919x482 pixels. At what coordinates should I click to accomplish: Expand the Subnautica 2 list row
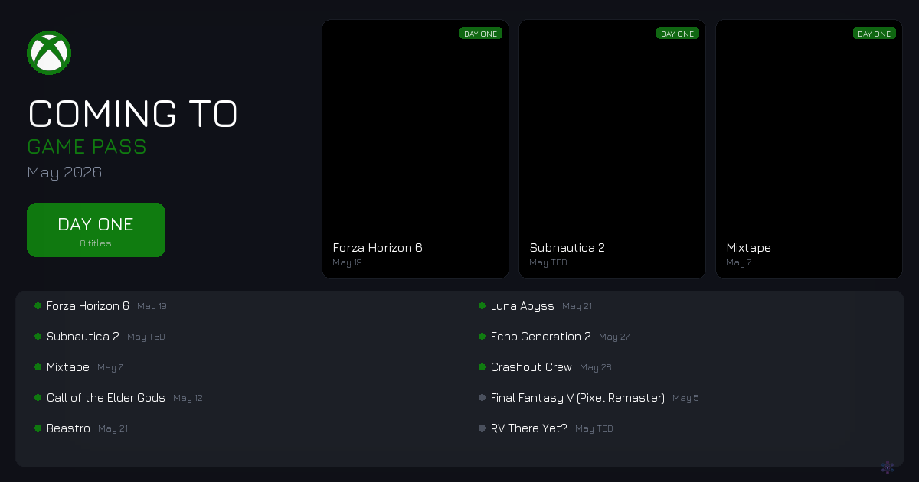83,336
